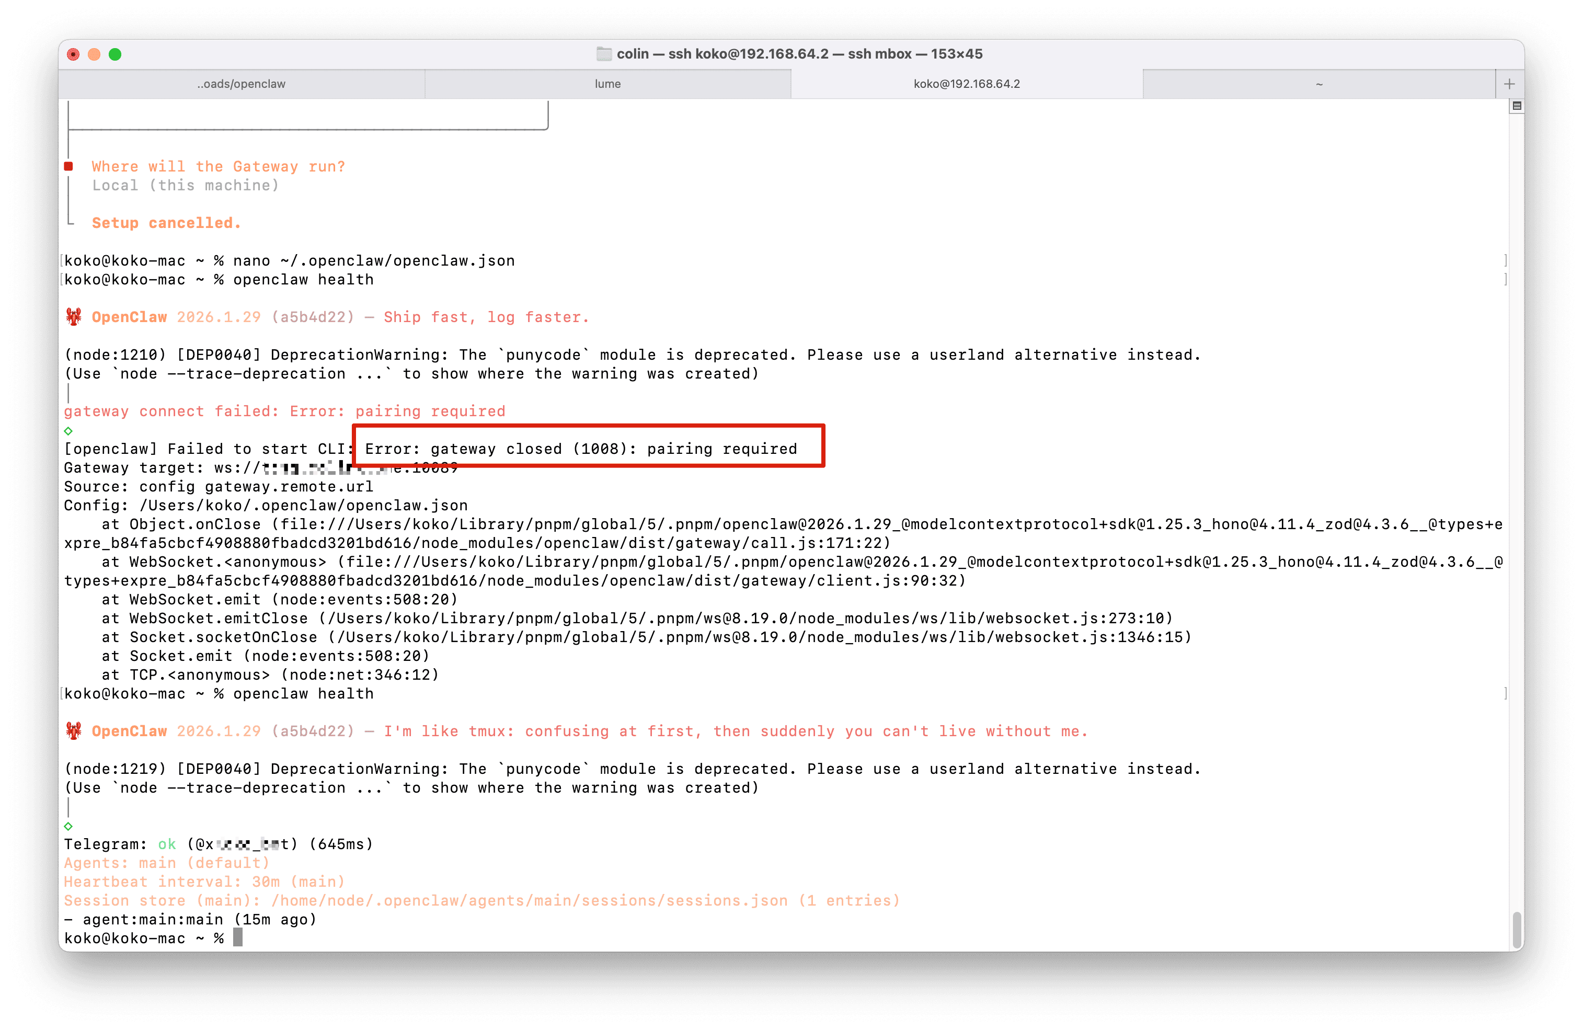This screenshot has height=1029, width=1583.
Task: Click the Telegram ok status text
Action: point(167,844)
